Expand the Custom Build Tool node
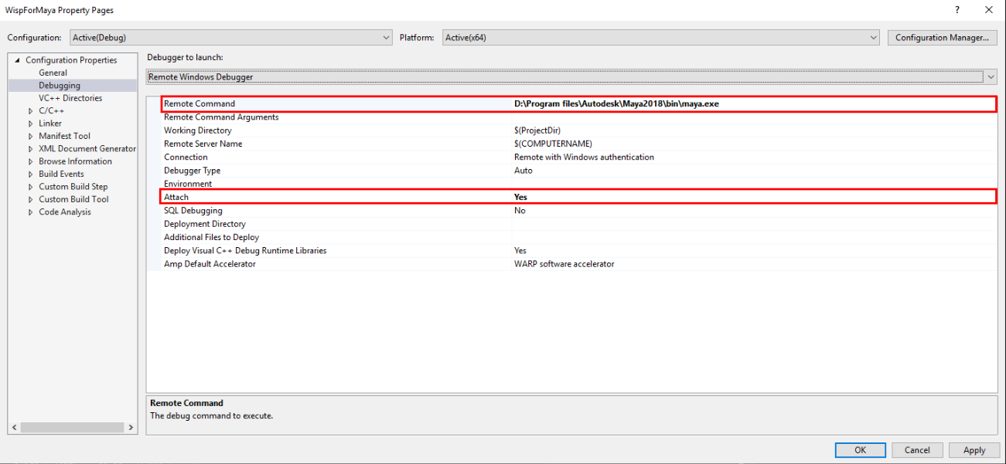The height and width of the screenshot is (464, 1006). [x=30, y=199]
